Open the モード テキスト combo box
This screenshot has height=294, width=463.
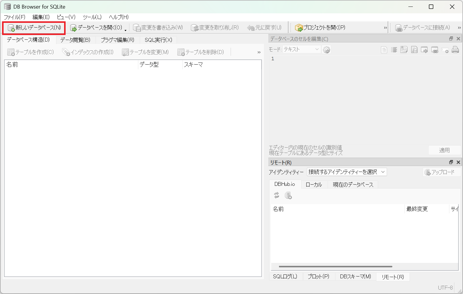pos(302,49)
